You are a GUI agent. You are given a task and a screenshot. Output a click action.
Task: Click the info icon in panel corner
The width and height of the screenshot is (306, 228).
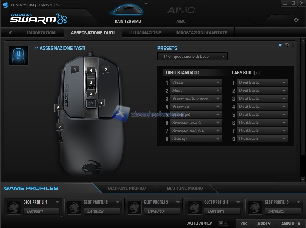pyautogui.click(x=293, y=45)
